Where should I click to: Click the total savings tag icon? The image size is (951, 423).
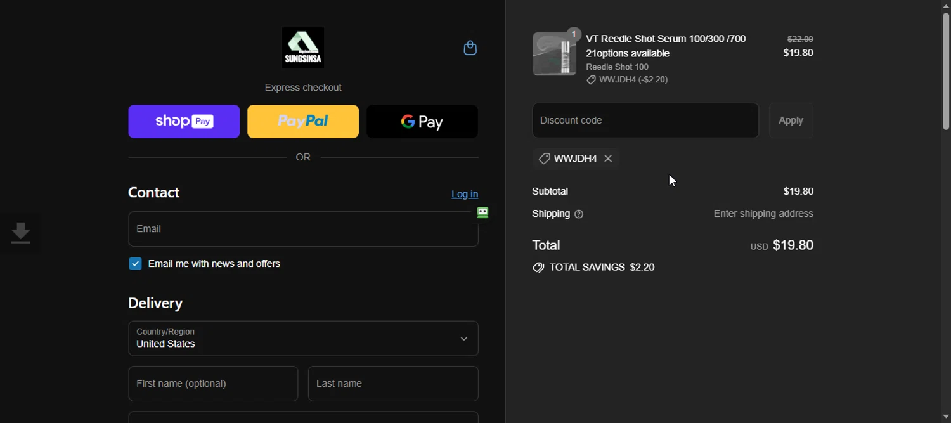pyautogui.click(x=538, y=268)
